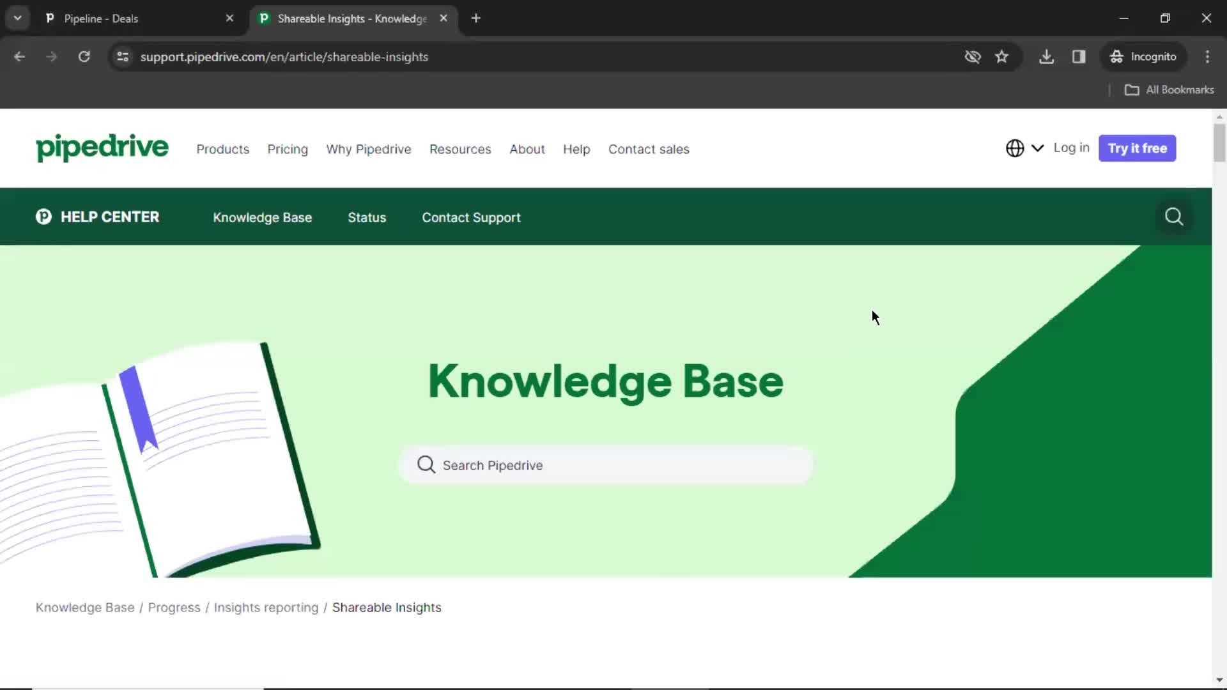1227x690 pixels.
Task: Open Chrome three-dot menu
Action: 1207,57
